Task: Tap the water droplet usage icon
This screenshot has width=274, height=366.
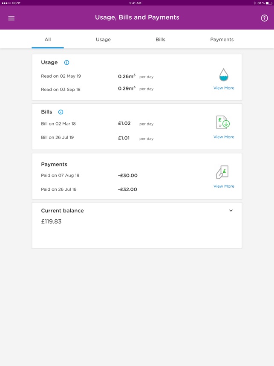Action: tap(224, 76)
